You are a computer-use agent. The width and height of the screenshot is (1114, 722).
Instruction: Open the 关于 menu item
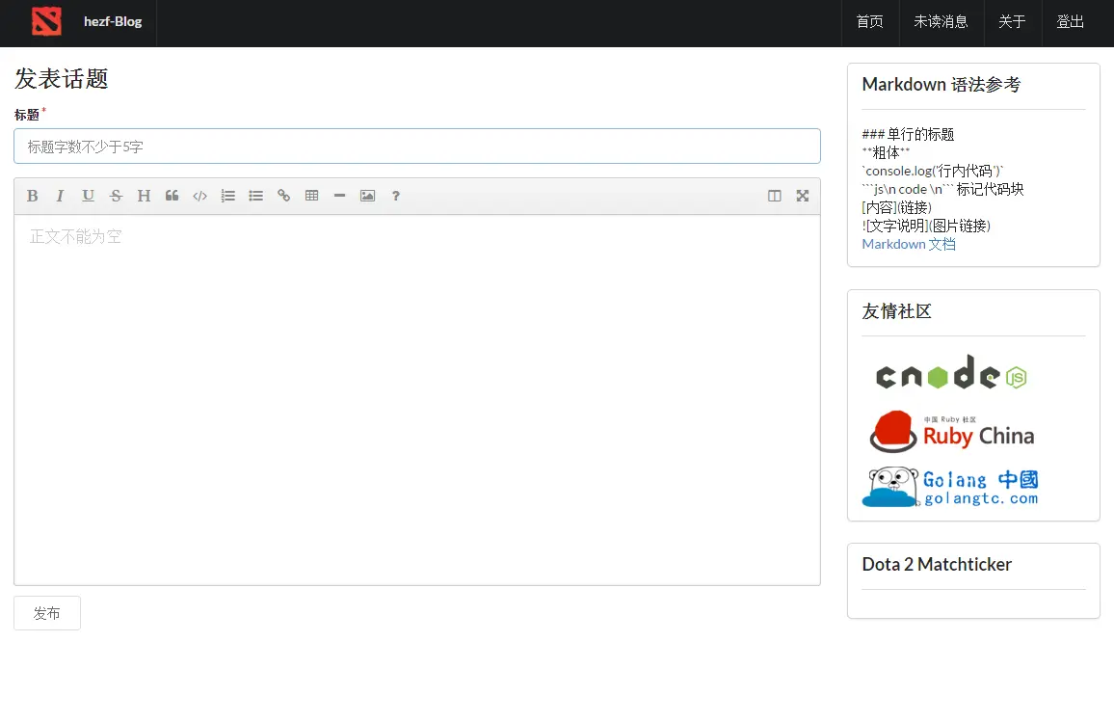pyautogui.click(x=1012, y=22)
